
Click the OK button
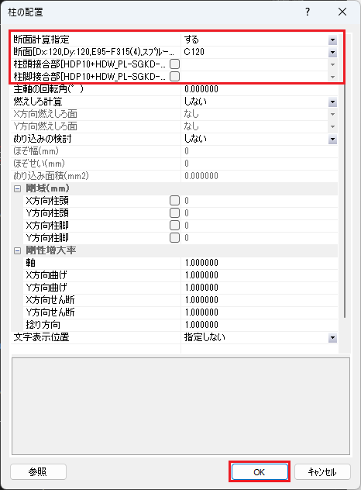click(260, 471)
